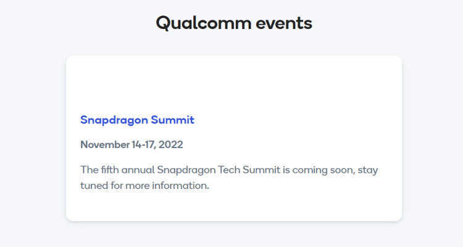Click the empty image area above Snapdragon Summit
Screen dimensions: 463x247
point(234,84)
